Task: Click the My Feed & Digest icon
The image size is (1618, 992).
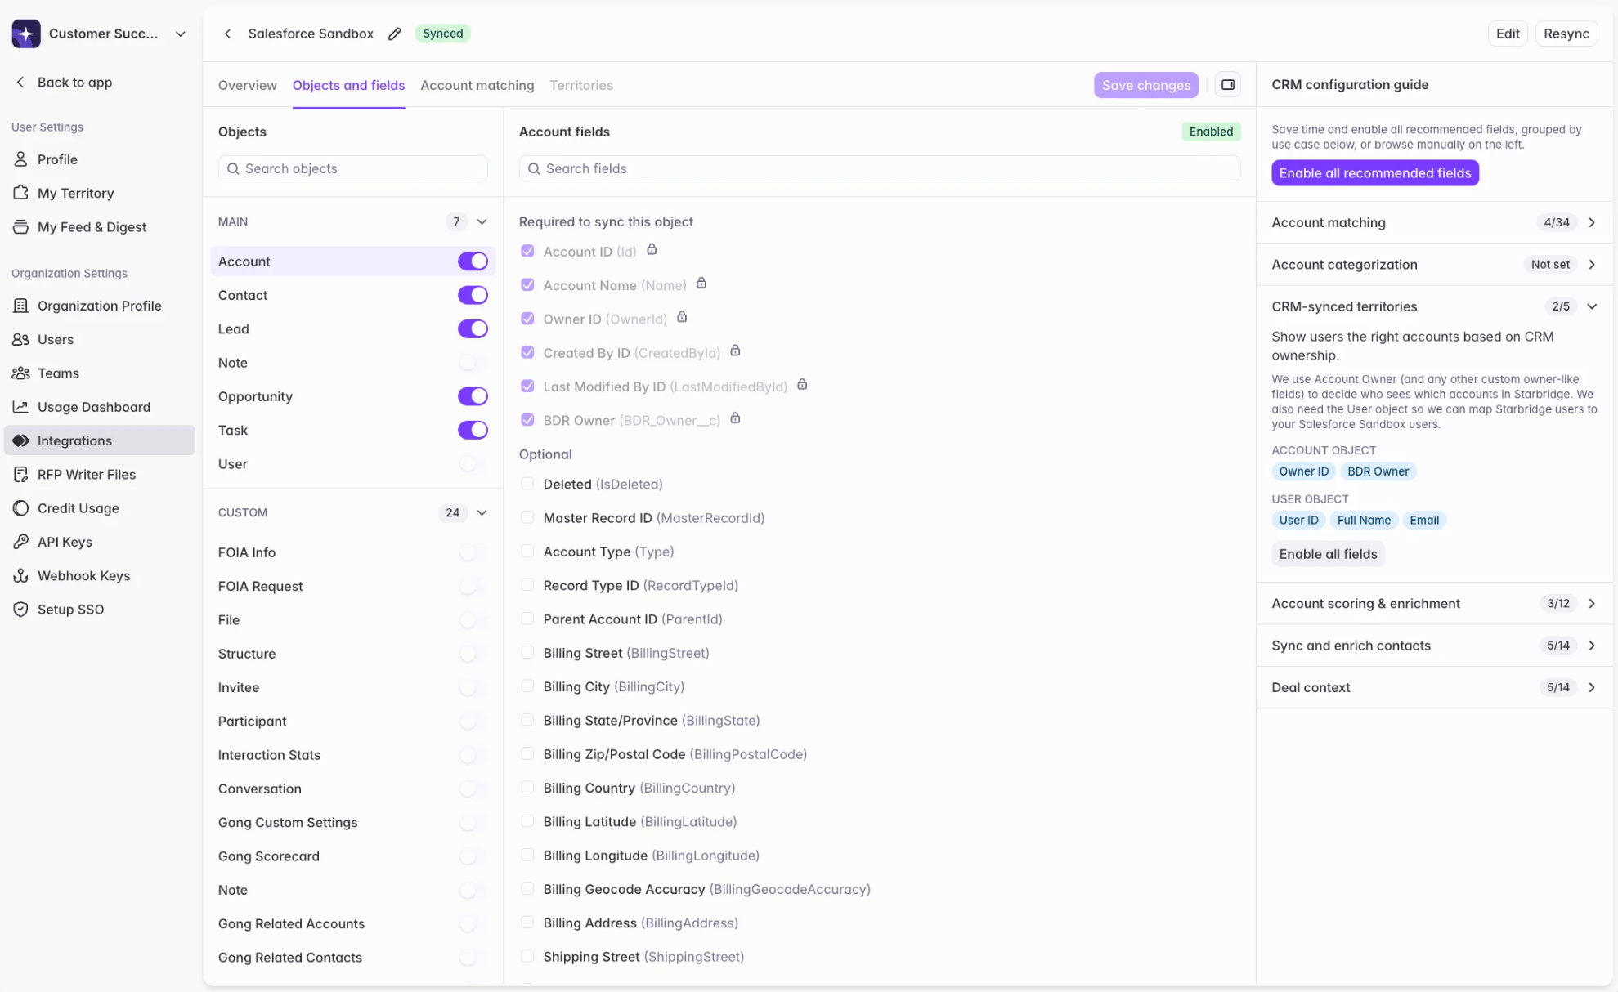Action: (x=20, y=227)
